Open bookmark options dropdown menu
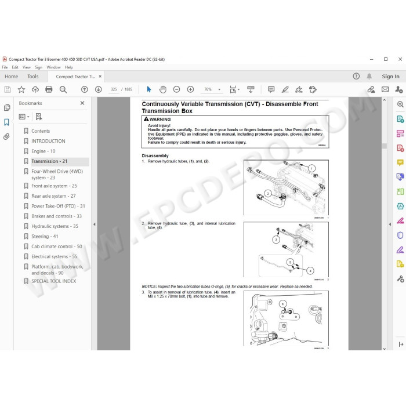Screen dimensions: 406x406 pyautogui.click(x=24, y=117)
